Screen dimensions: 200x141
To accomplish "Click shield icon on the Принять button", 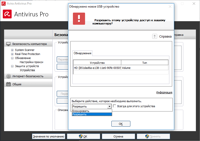I will click(147, 136).
